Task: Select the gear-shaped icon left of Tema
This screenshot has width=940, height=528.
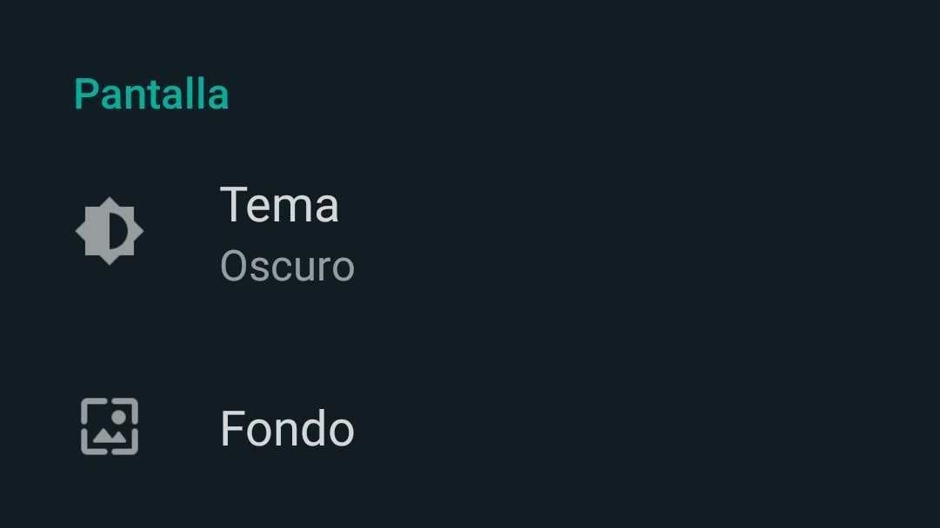Action: 110,231
